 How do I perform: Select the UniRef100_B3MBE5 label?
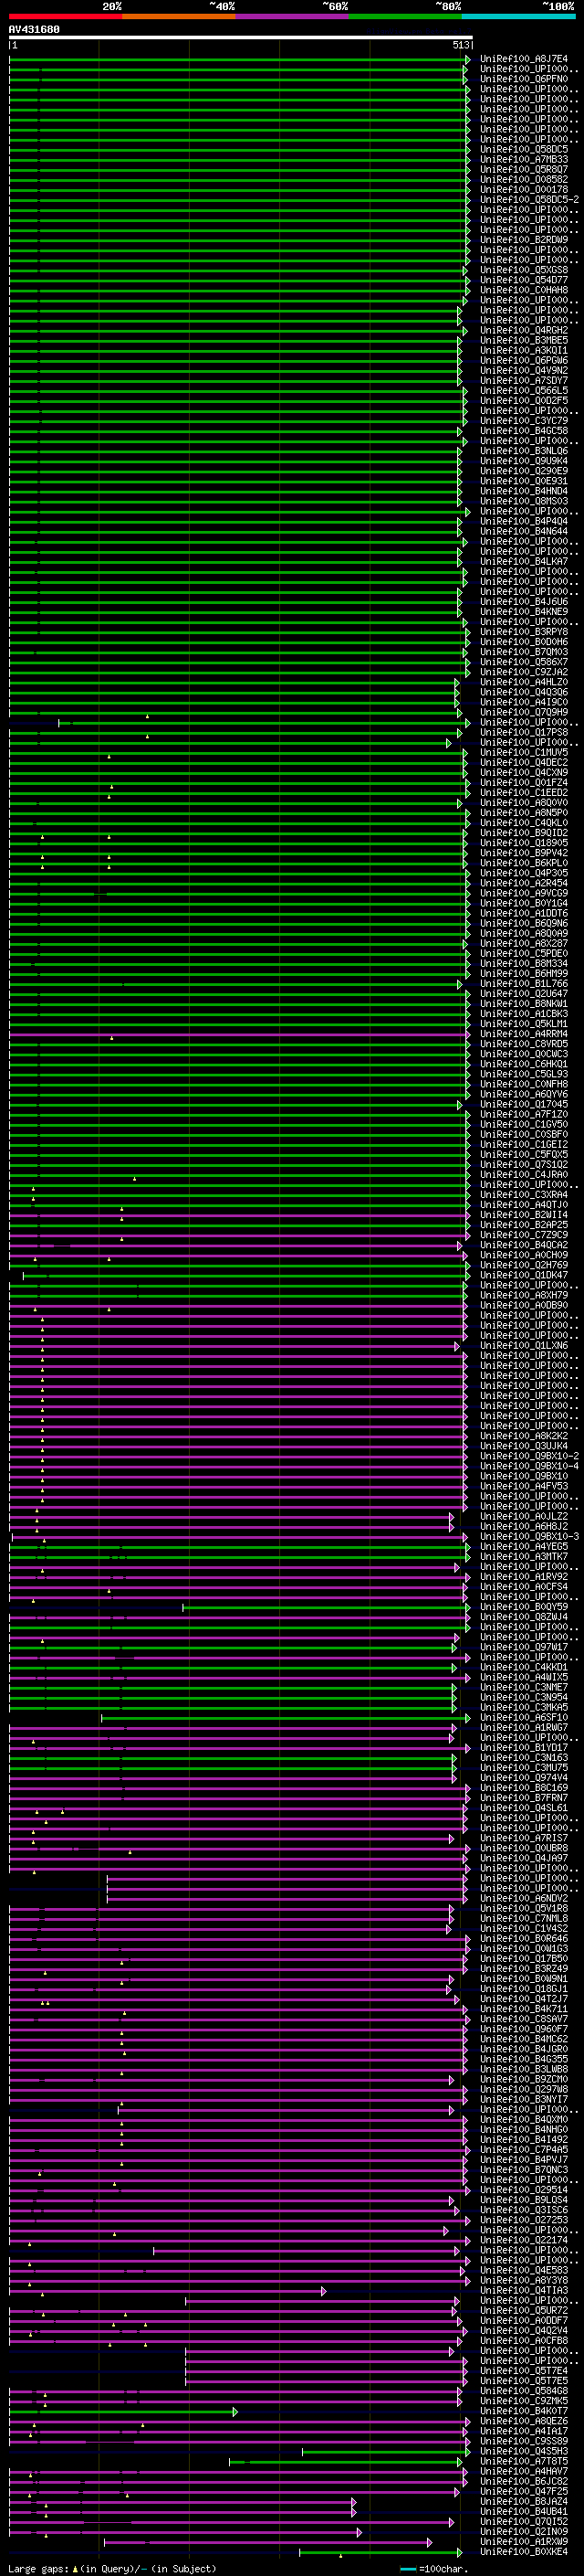[x=523, y=340]
